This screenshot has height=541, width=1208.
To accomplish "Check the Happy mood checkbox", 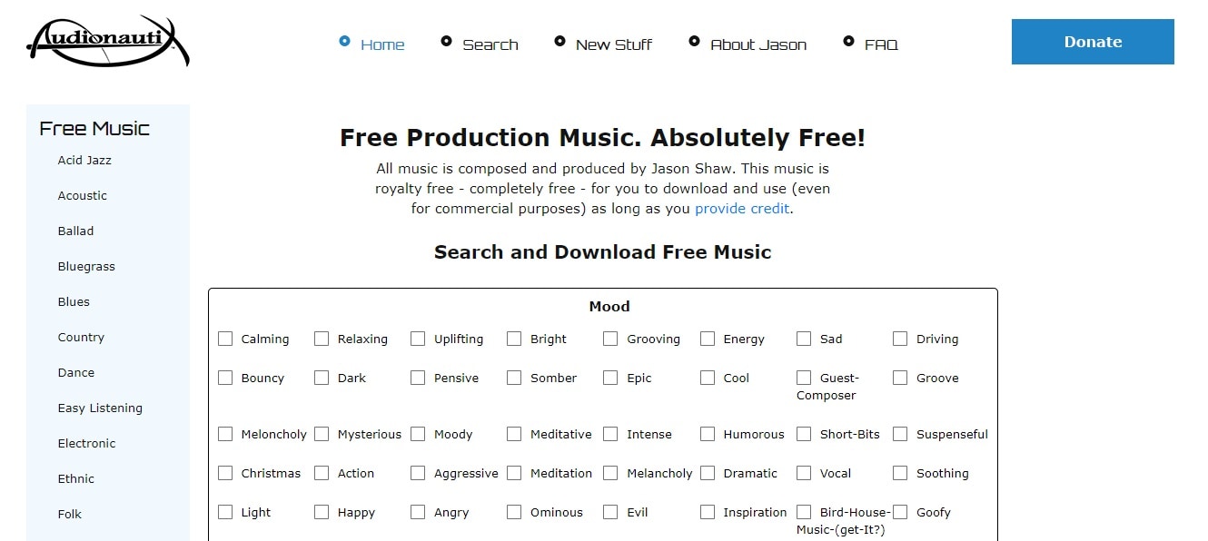I will point(322,512).
